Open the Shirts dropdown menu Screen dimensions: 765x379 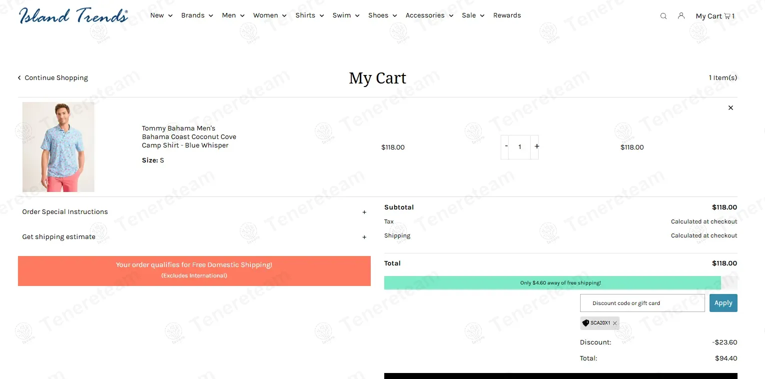pyautogui.click(x=310, y=15)
